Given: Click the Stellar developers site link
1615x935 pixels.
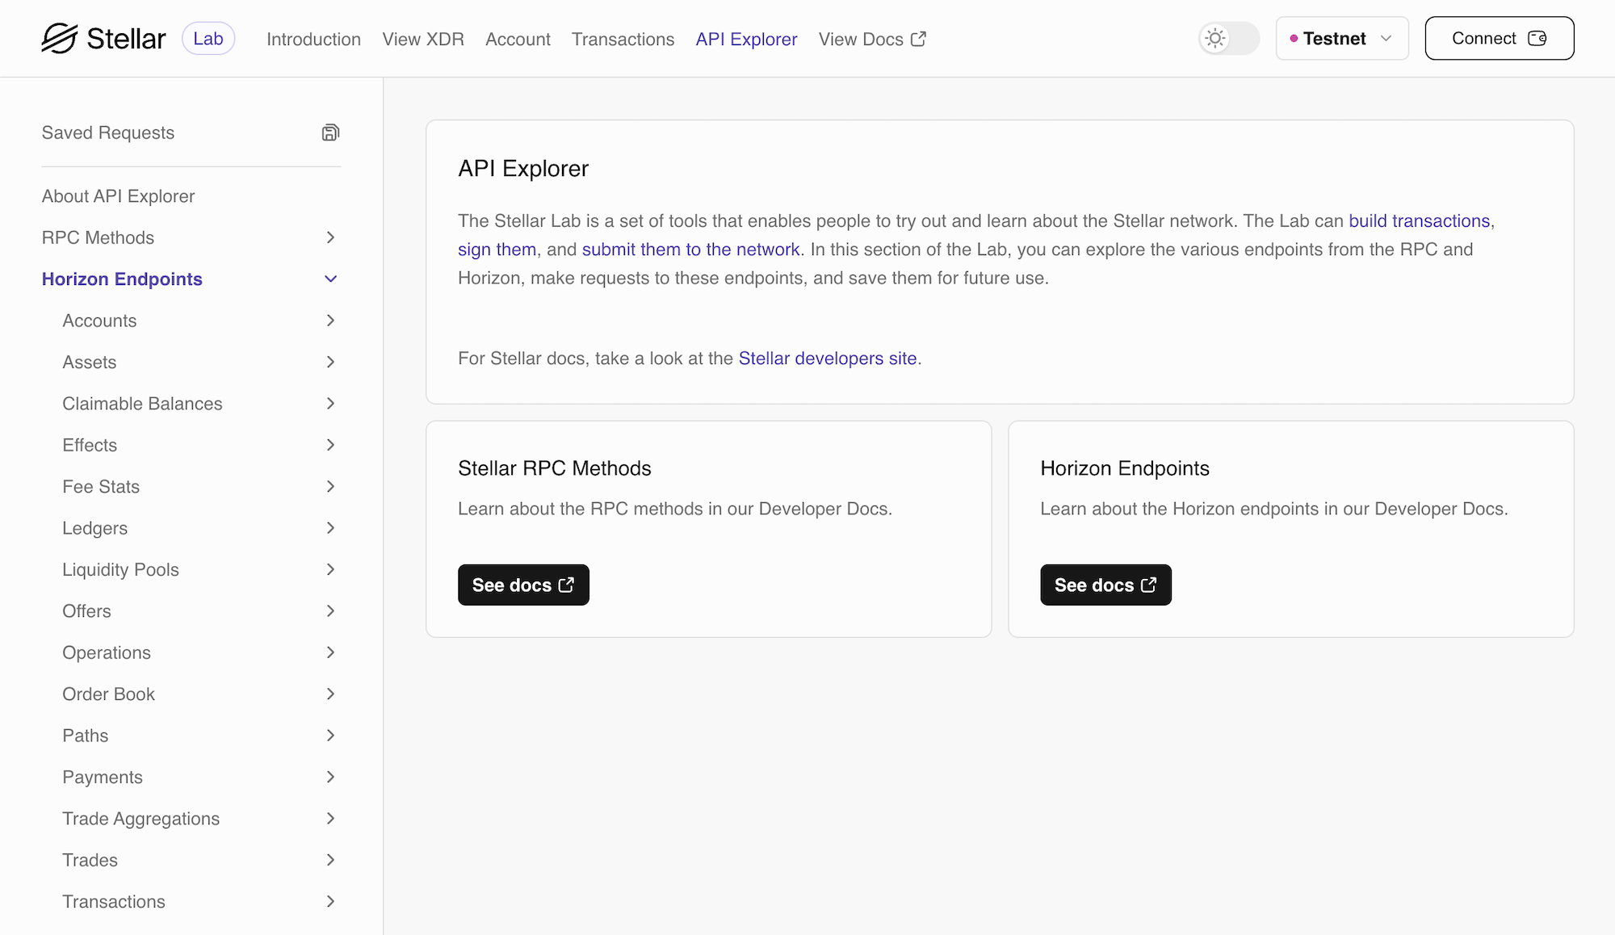Looking at the screenshot, I should click(828, 358).
